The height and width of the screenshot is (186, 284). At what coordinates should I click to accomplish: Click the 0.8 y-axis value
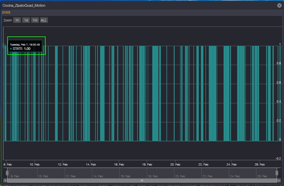pos(279,63)
